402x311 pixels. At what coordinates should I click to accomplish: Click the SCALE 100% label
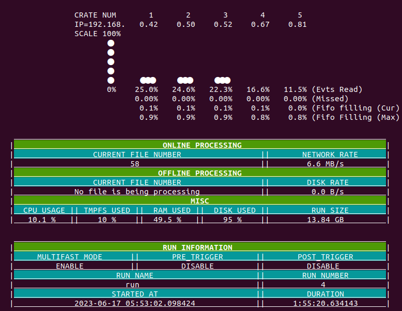(98, 34)
